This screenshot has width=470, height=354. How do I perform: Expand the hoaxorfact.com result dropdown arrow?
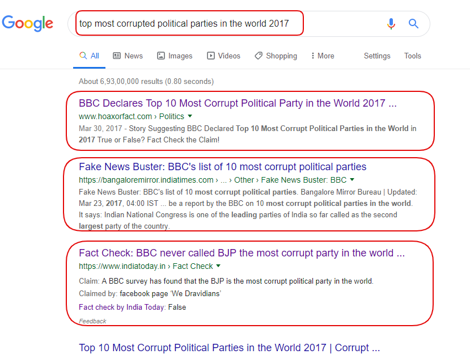click(190, 116)
